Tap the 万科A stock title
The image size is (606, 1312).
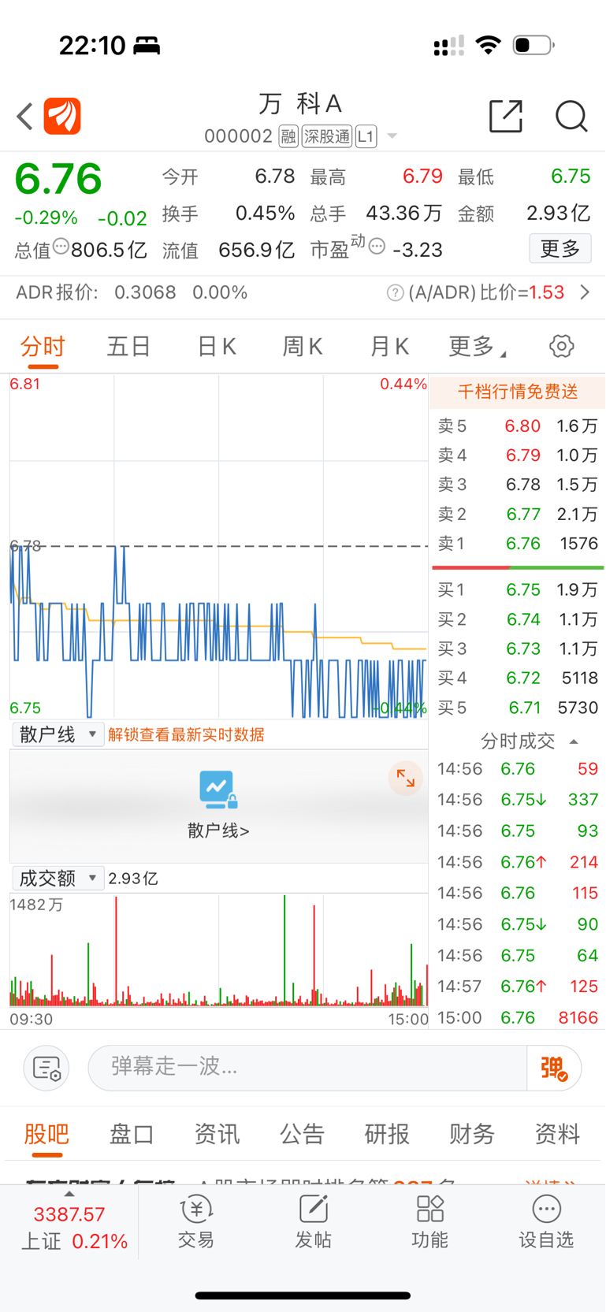(x=300, y=103)
